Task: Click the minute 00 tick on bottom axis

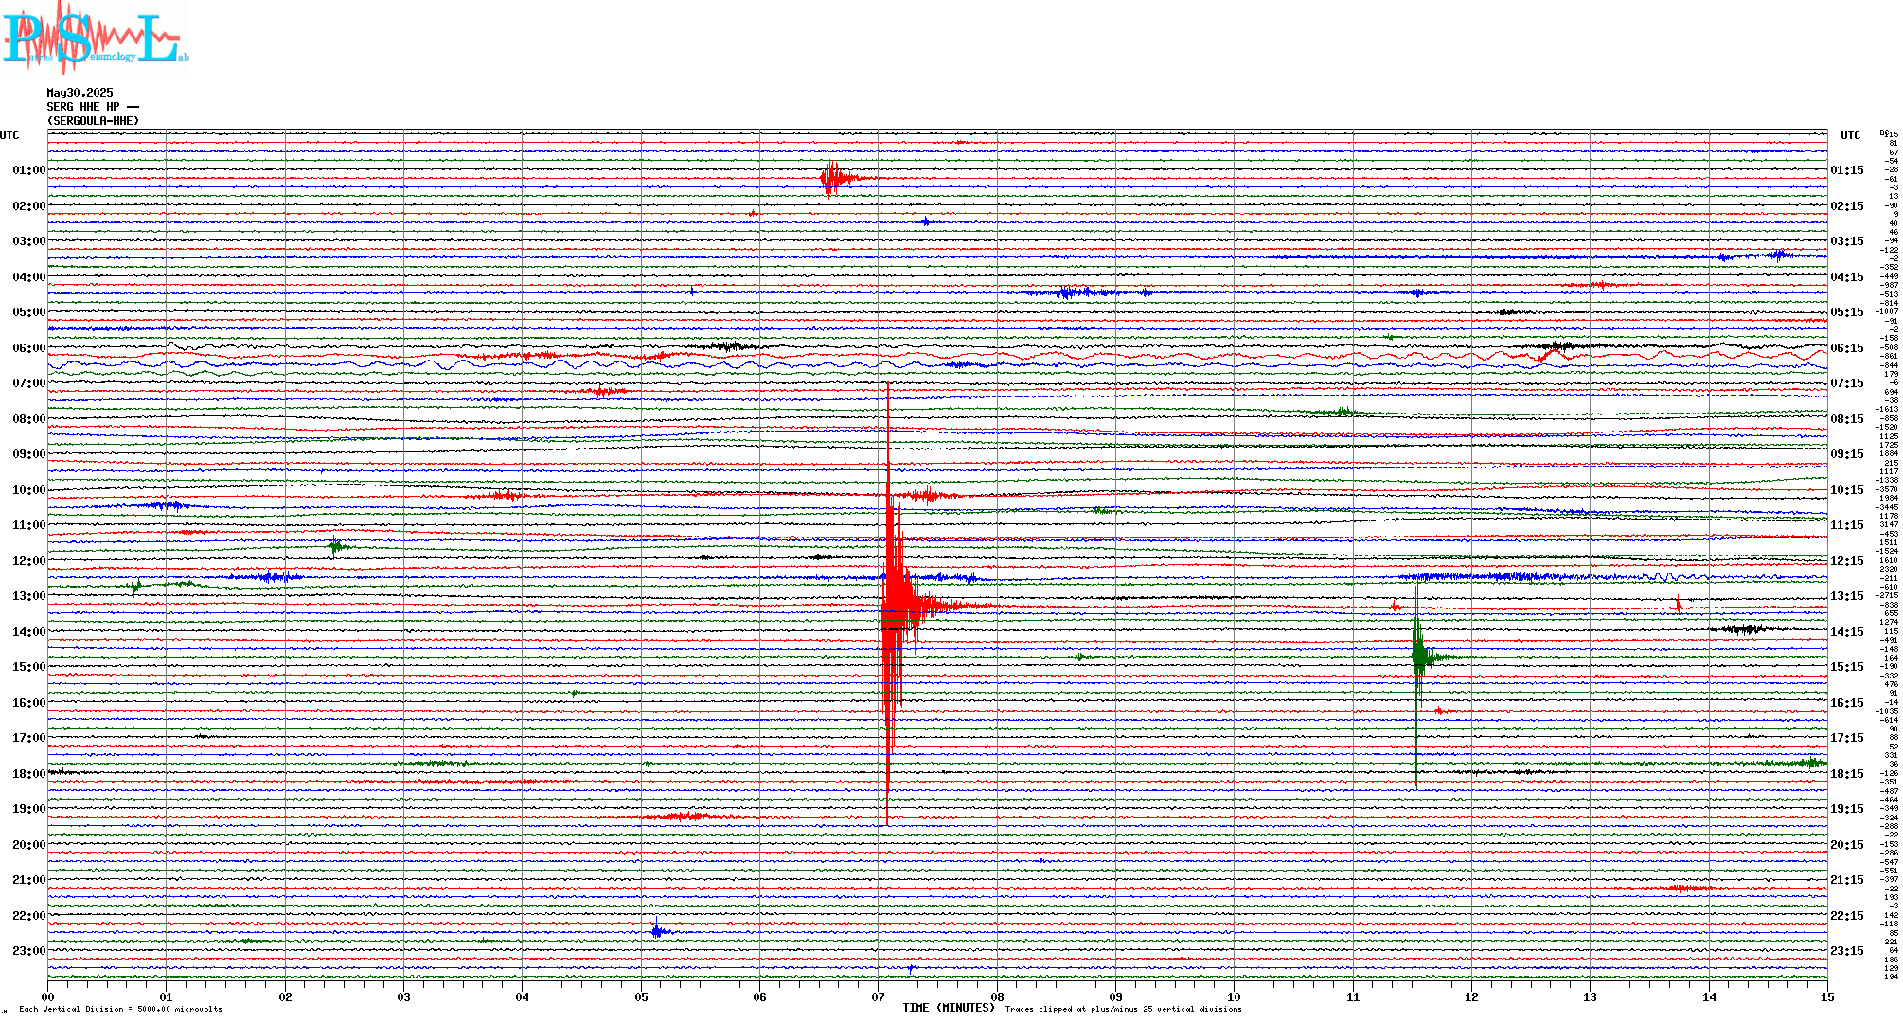Action: (48, 996)
